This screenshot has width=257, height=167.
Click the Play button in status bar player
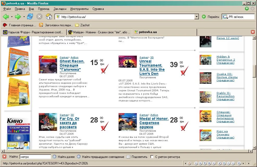(200, 163)
